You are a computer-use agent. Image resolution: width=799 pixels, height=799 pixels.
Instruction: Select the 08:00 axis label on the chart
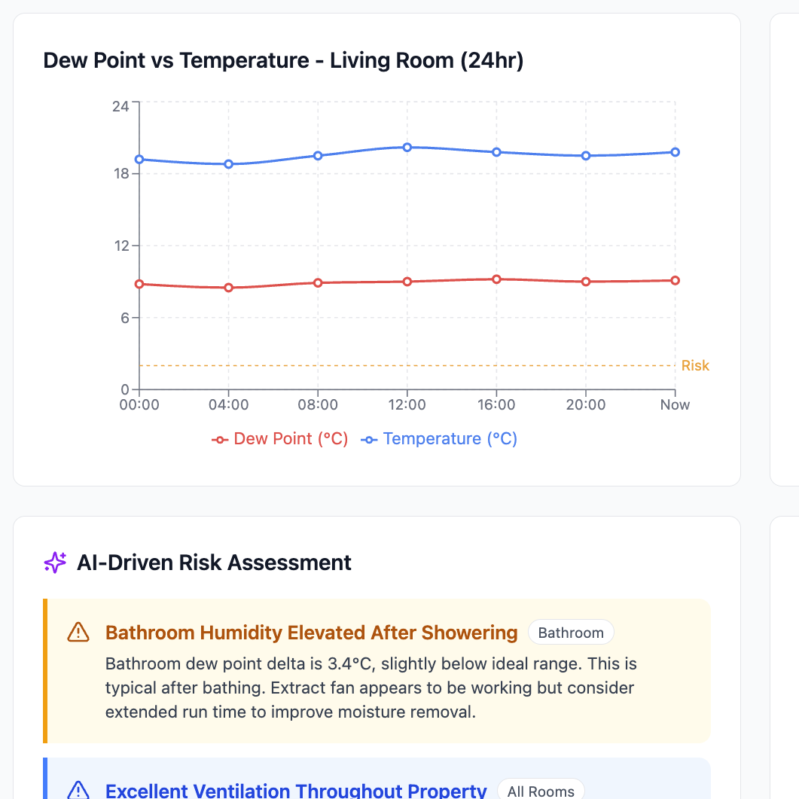point(319,404)
